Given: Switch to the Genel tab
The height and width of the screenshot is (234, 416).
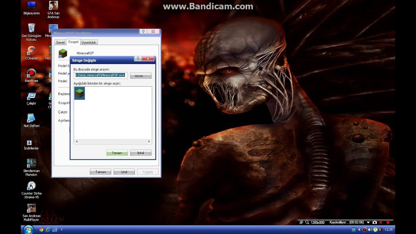Looking at the screenshot, I should (60, 43).
